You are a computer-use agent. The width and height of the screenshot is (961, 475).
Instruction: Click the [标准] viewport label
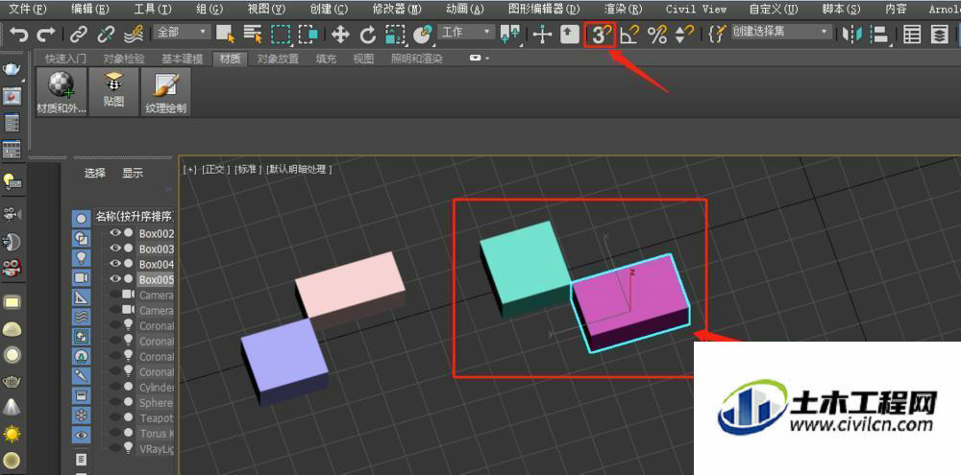tap(248, 170)
